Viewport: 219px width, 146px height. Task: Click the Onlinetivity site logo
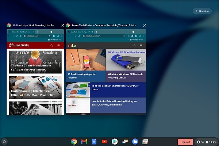[x=19, y=45]
